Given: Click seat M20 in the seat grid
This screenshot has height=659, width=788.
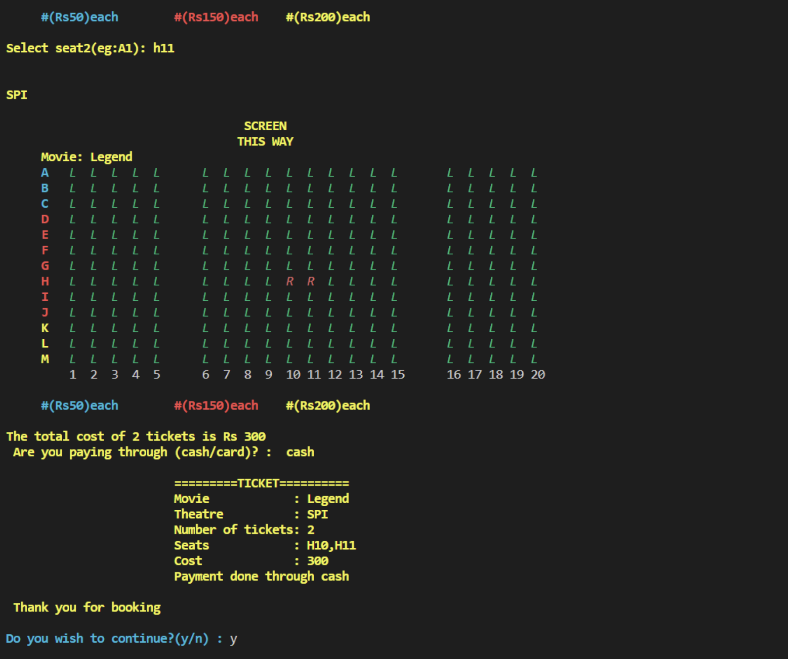Looking at the screenshot, I should click(534, 359).
